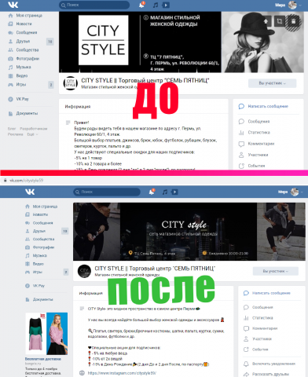
Task: Expand the Вы участник menu in ДО screenshot
Action: click(x=272, y=83)
